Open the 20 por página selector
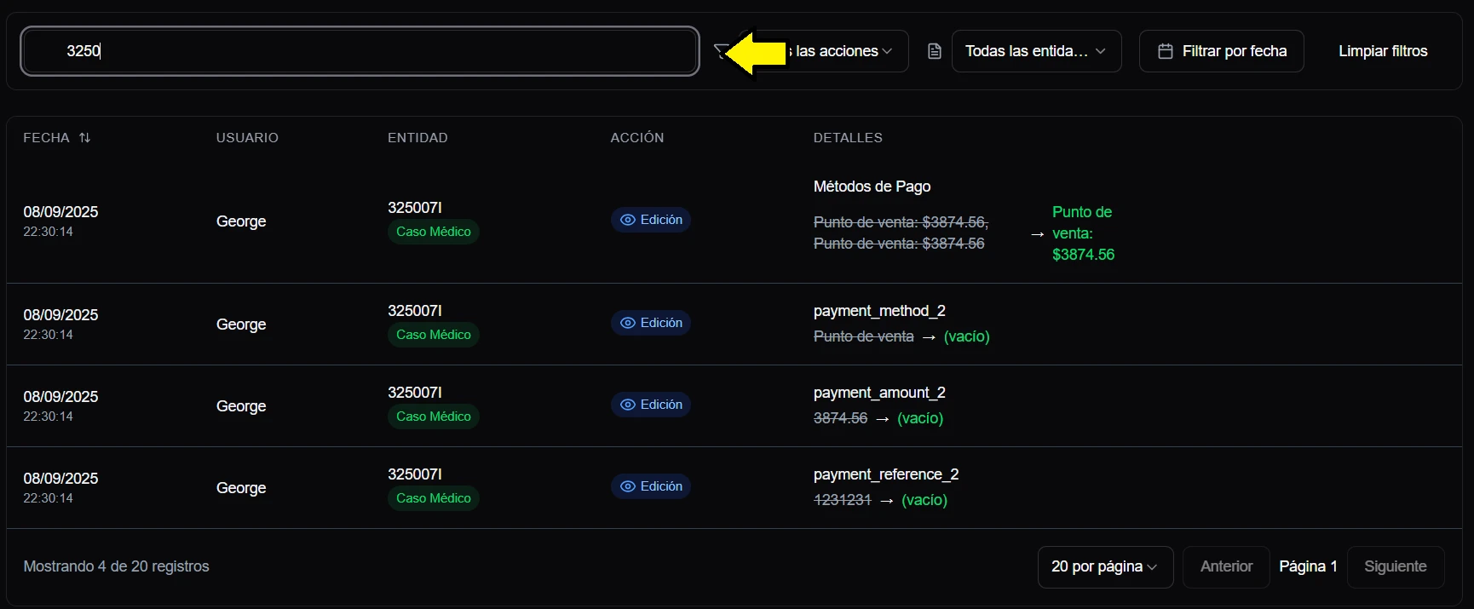Screen dimensions: 1474x609 (x=1104, y=566)
